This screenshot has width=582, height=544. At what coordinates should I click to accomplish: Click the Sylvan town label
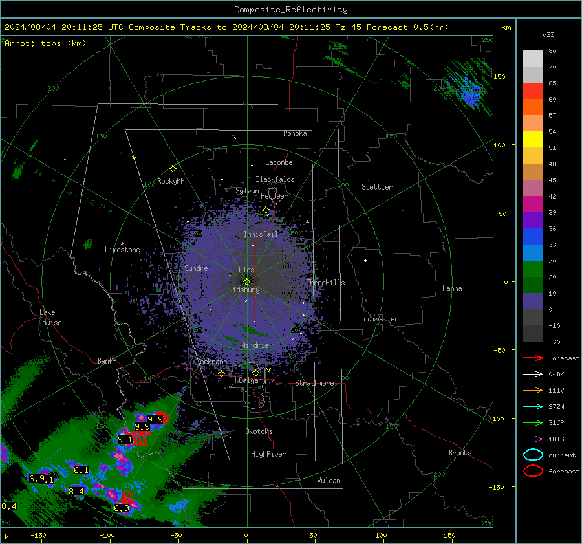(247, 191)
